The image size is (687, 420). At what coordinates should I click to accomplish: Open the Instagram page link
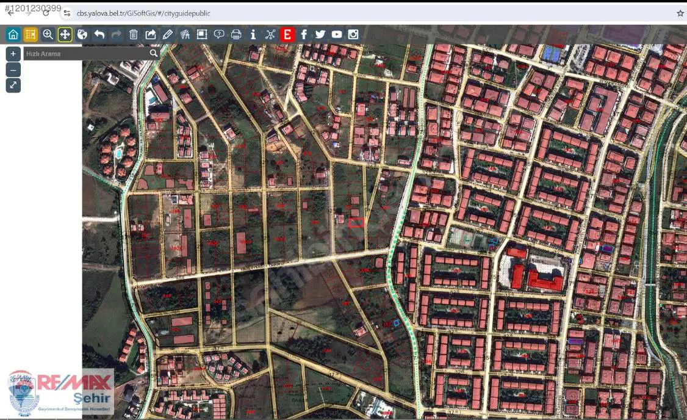tap(353, 34)
